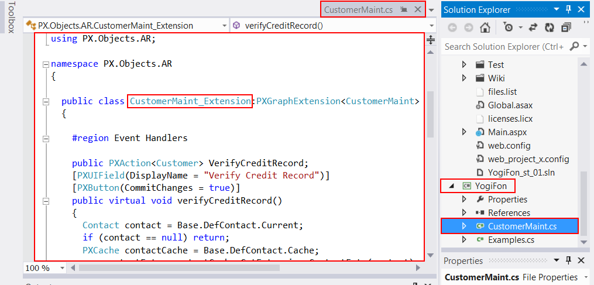Open the member dropdown showing verifyCreditRecord()

332,26
